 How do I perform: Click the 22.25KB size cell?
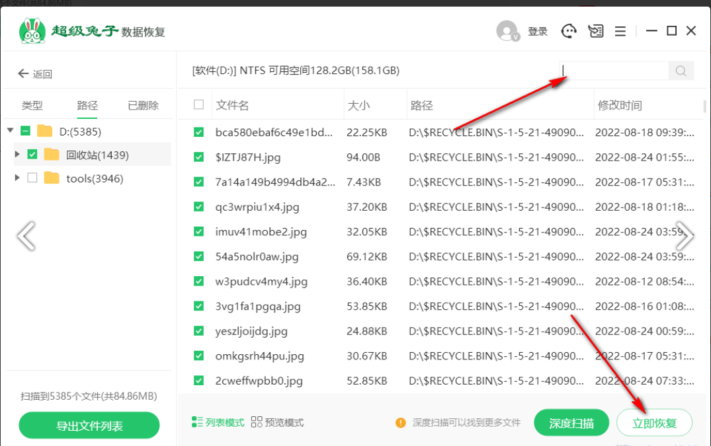coord(367,132)
